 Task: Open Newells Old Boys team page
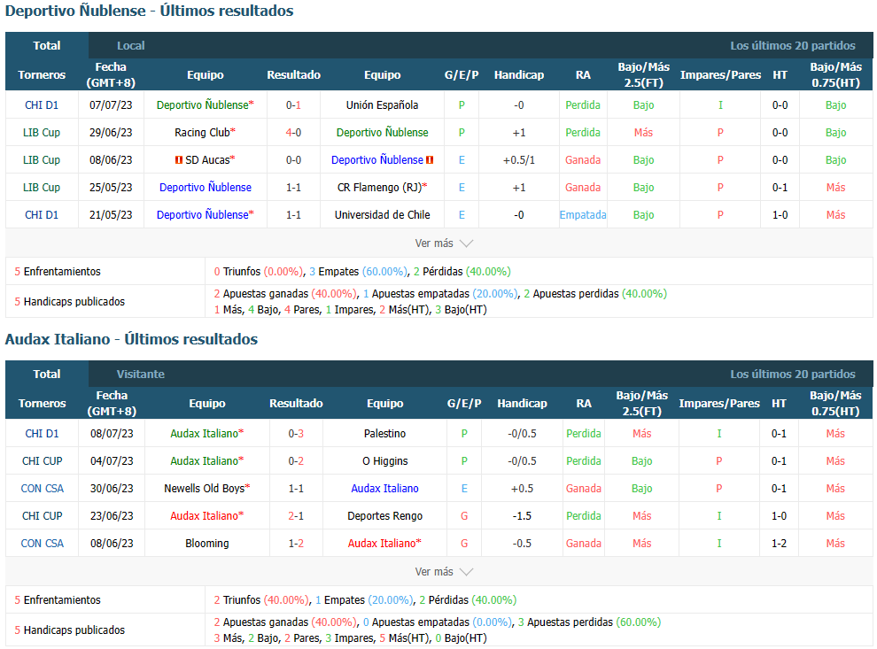point(204,488)
